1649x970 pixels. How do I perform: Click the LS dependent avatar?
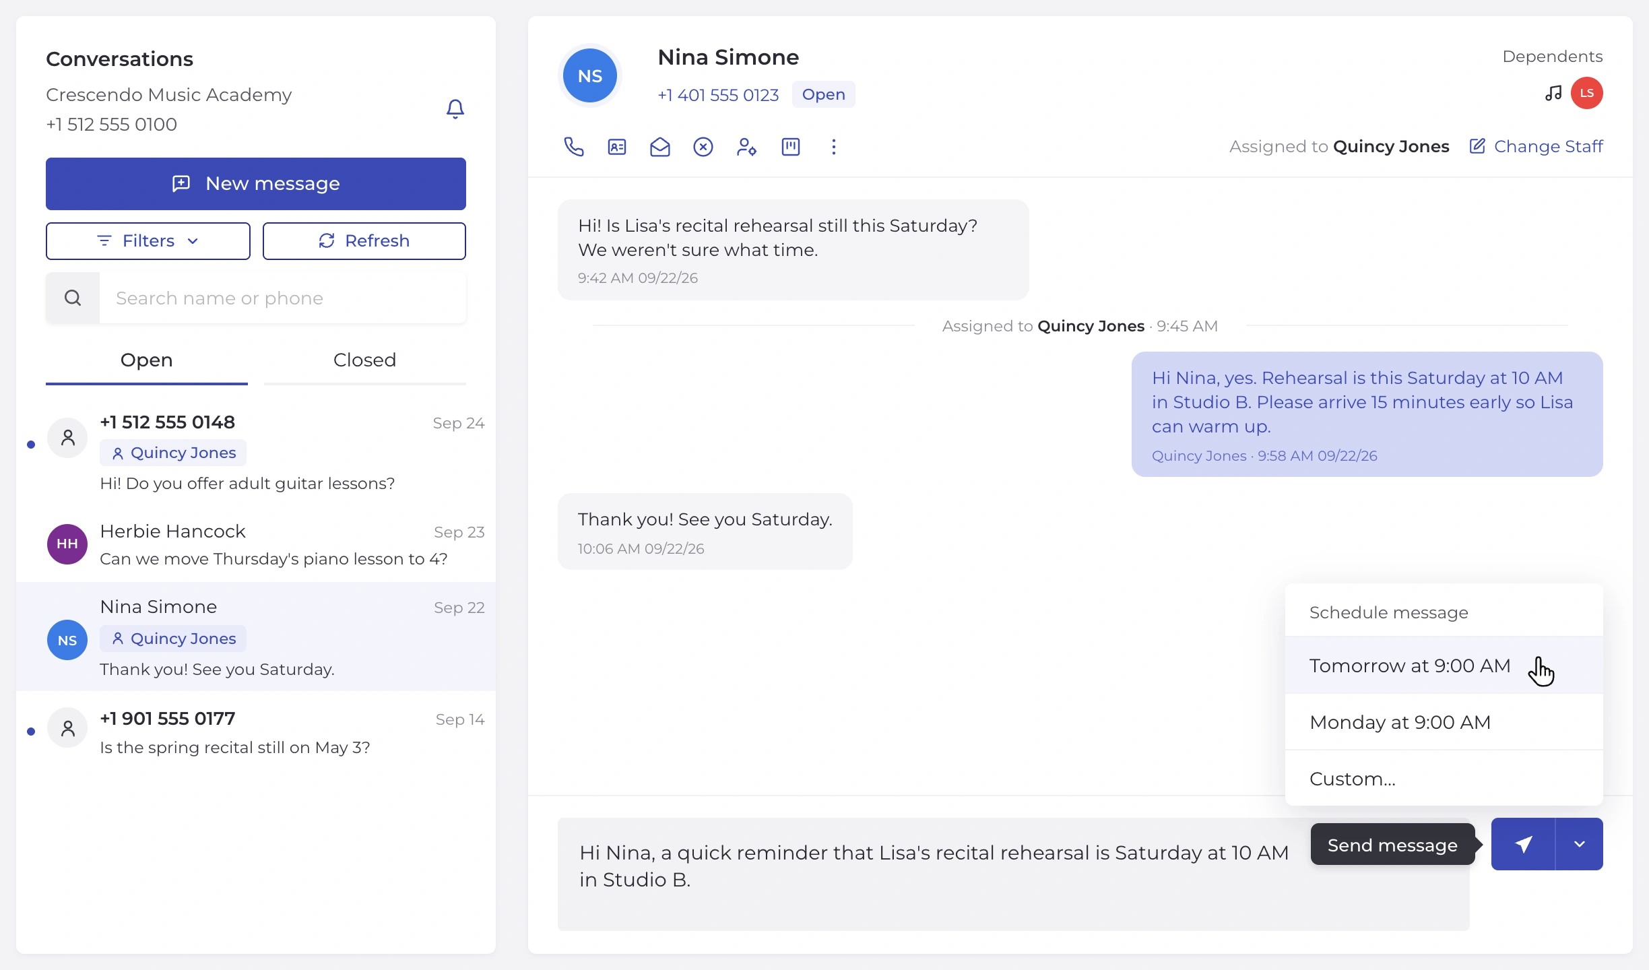(1587, 93)
